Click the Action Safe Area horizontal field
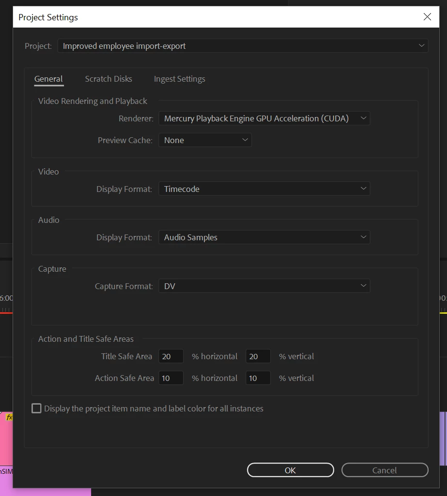The width and height of the screenshot is (447, 496). coord(171,378)
